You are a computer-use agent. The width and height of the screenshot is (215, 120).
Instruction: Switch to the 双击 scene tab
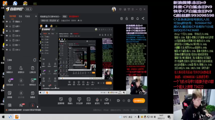coord(20,16)
